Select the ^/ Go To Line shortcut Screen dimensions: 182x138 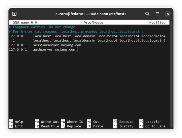click(152, 126)
